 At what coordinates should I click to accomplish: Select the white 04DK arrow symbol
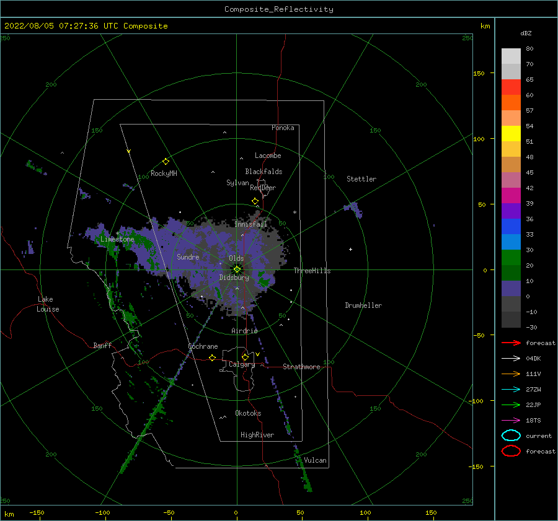point(511,358)
